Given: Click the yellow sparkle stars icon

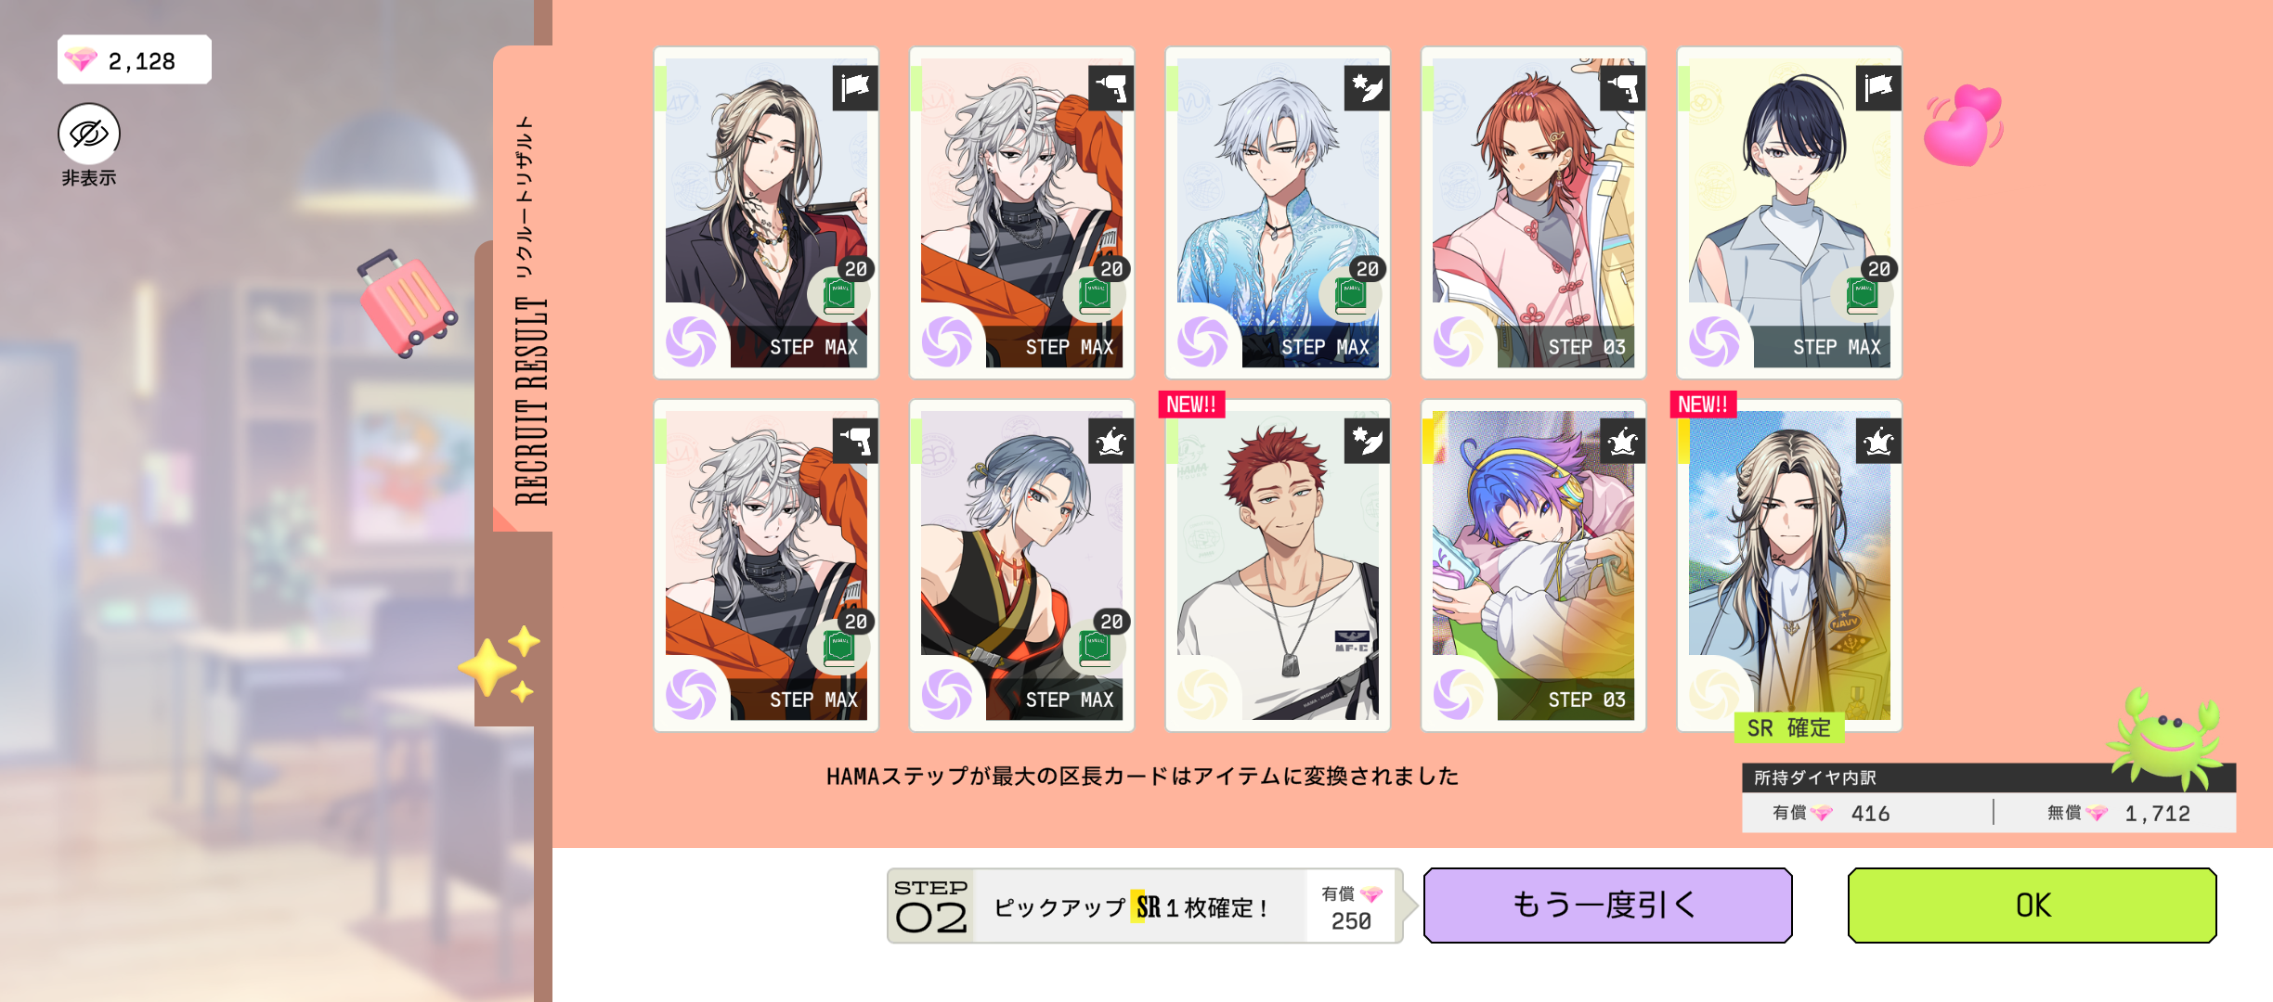Looking at the screenshot, I should pos(500,662).
